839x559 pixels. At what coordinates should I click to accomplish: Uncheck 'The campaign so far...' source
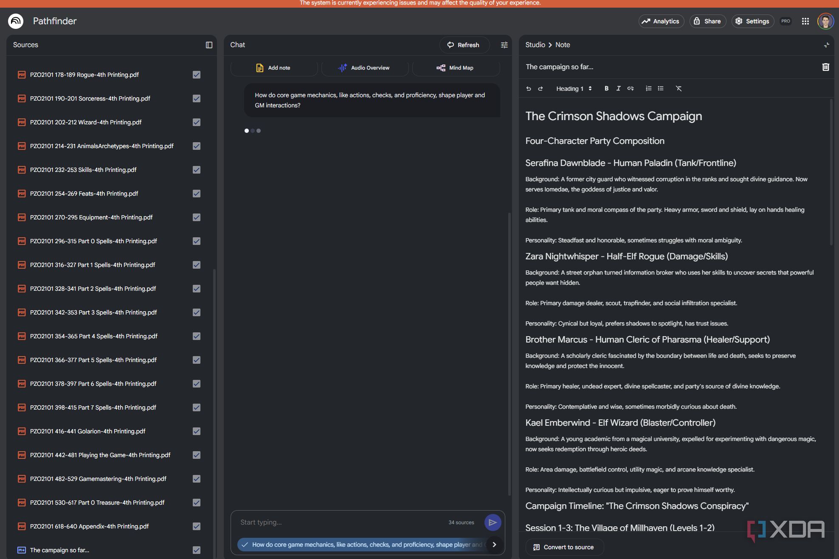(x=197, y=550)
